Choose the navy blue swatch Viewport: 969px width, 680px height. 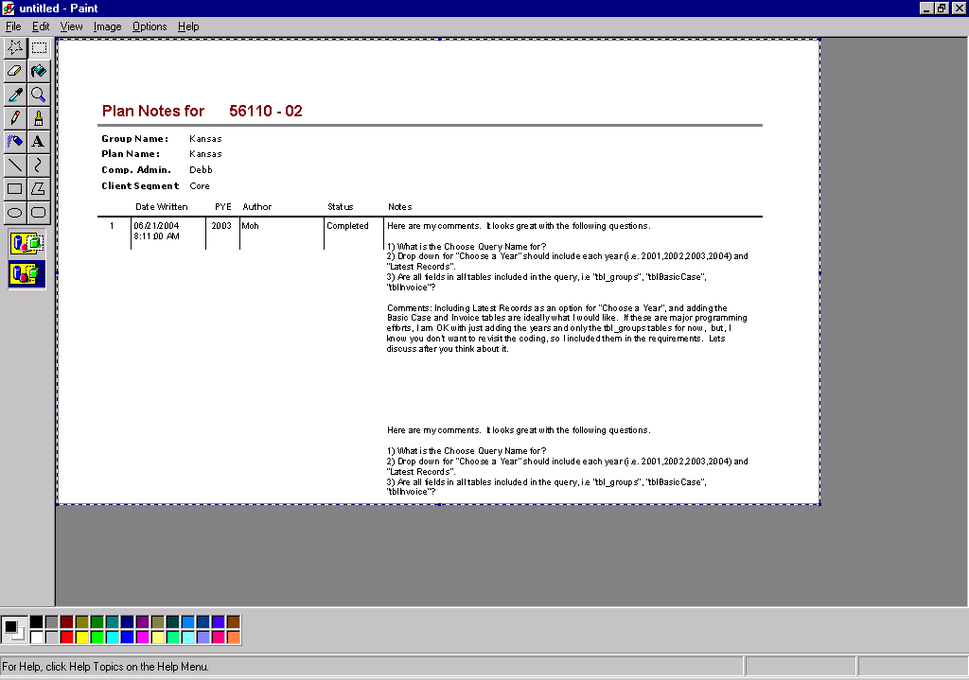[x=128, y=622]
